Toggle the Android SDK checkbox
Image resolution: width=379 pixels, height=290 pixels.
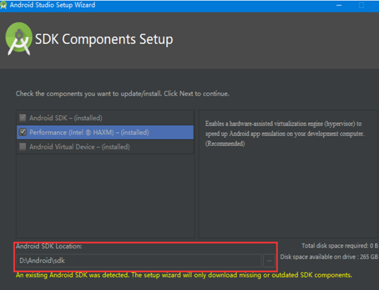point(23,118)
